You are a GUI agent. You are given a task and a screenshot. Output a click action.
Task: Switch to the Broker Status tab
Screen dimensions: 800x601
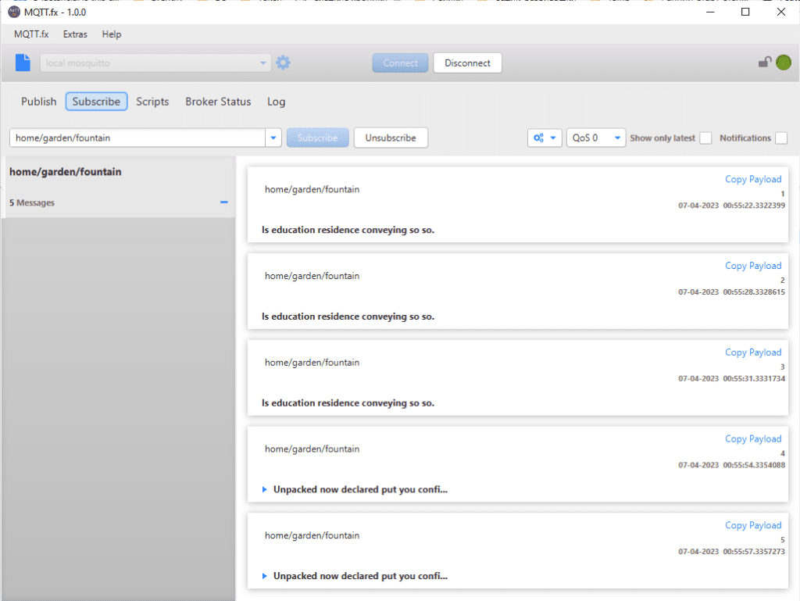[x=218, y=102]
